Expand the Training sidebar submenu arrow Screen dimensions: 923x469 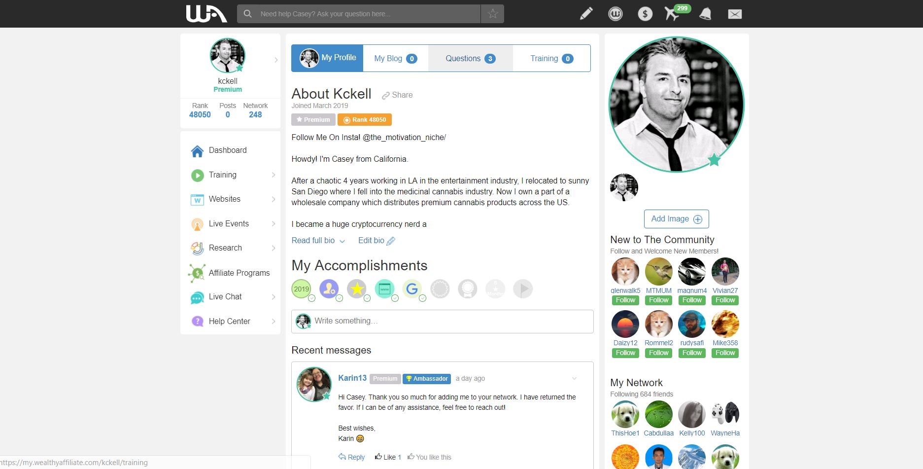tap(273, 175)
